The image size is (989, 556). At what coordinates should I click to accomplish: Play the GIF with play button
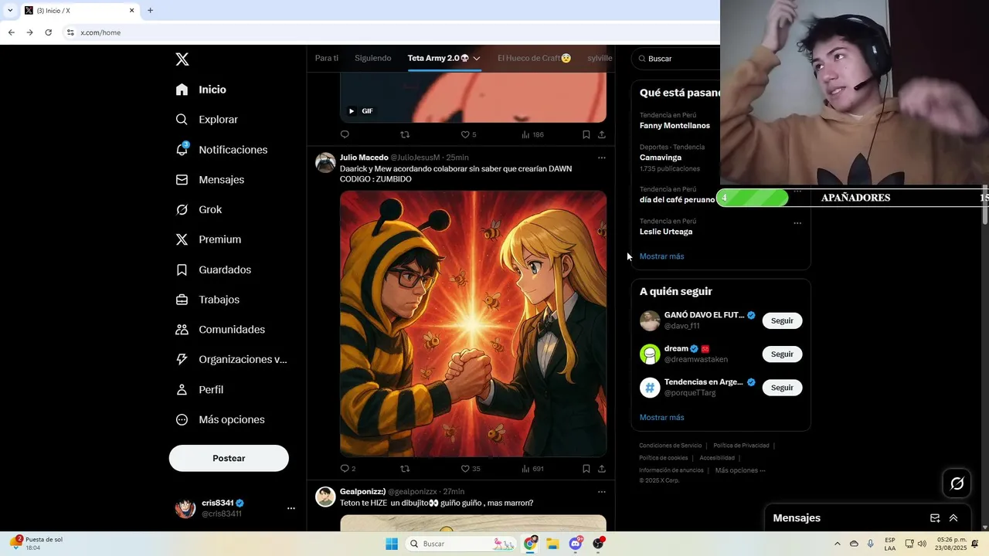[x=352, y=111]
